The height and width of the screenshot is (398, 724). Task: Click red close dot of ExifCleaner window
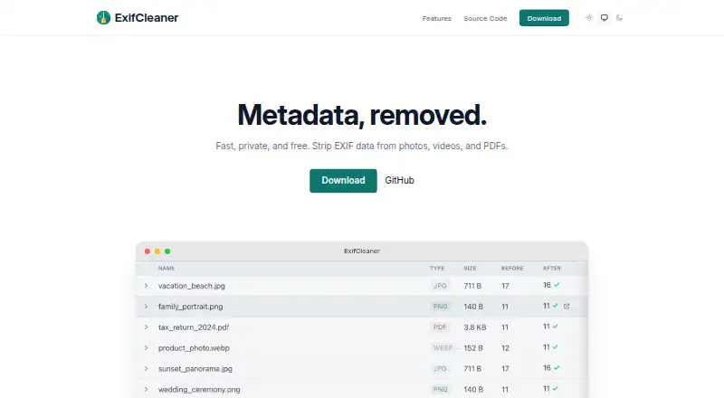[148, 251]
